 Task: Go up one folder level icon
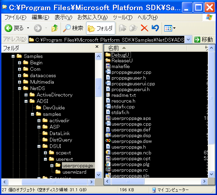55,28
